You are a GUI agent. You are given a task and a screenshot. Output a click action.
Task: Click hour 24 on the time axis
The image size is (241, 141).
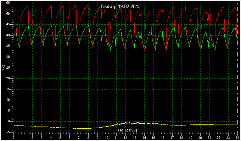[x=237, y=137]
